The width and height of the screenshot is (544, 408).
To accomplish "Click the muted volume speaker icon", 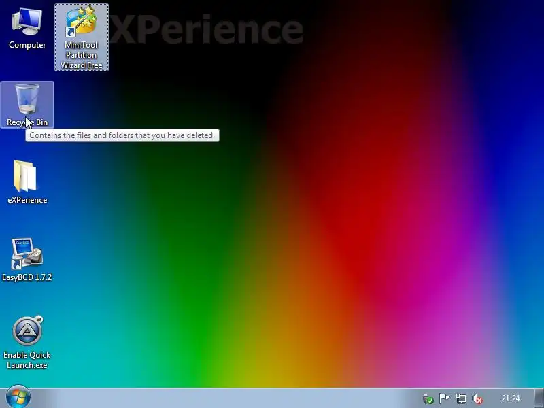I will pos(477,399).
